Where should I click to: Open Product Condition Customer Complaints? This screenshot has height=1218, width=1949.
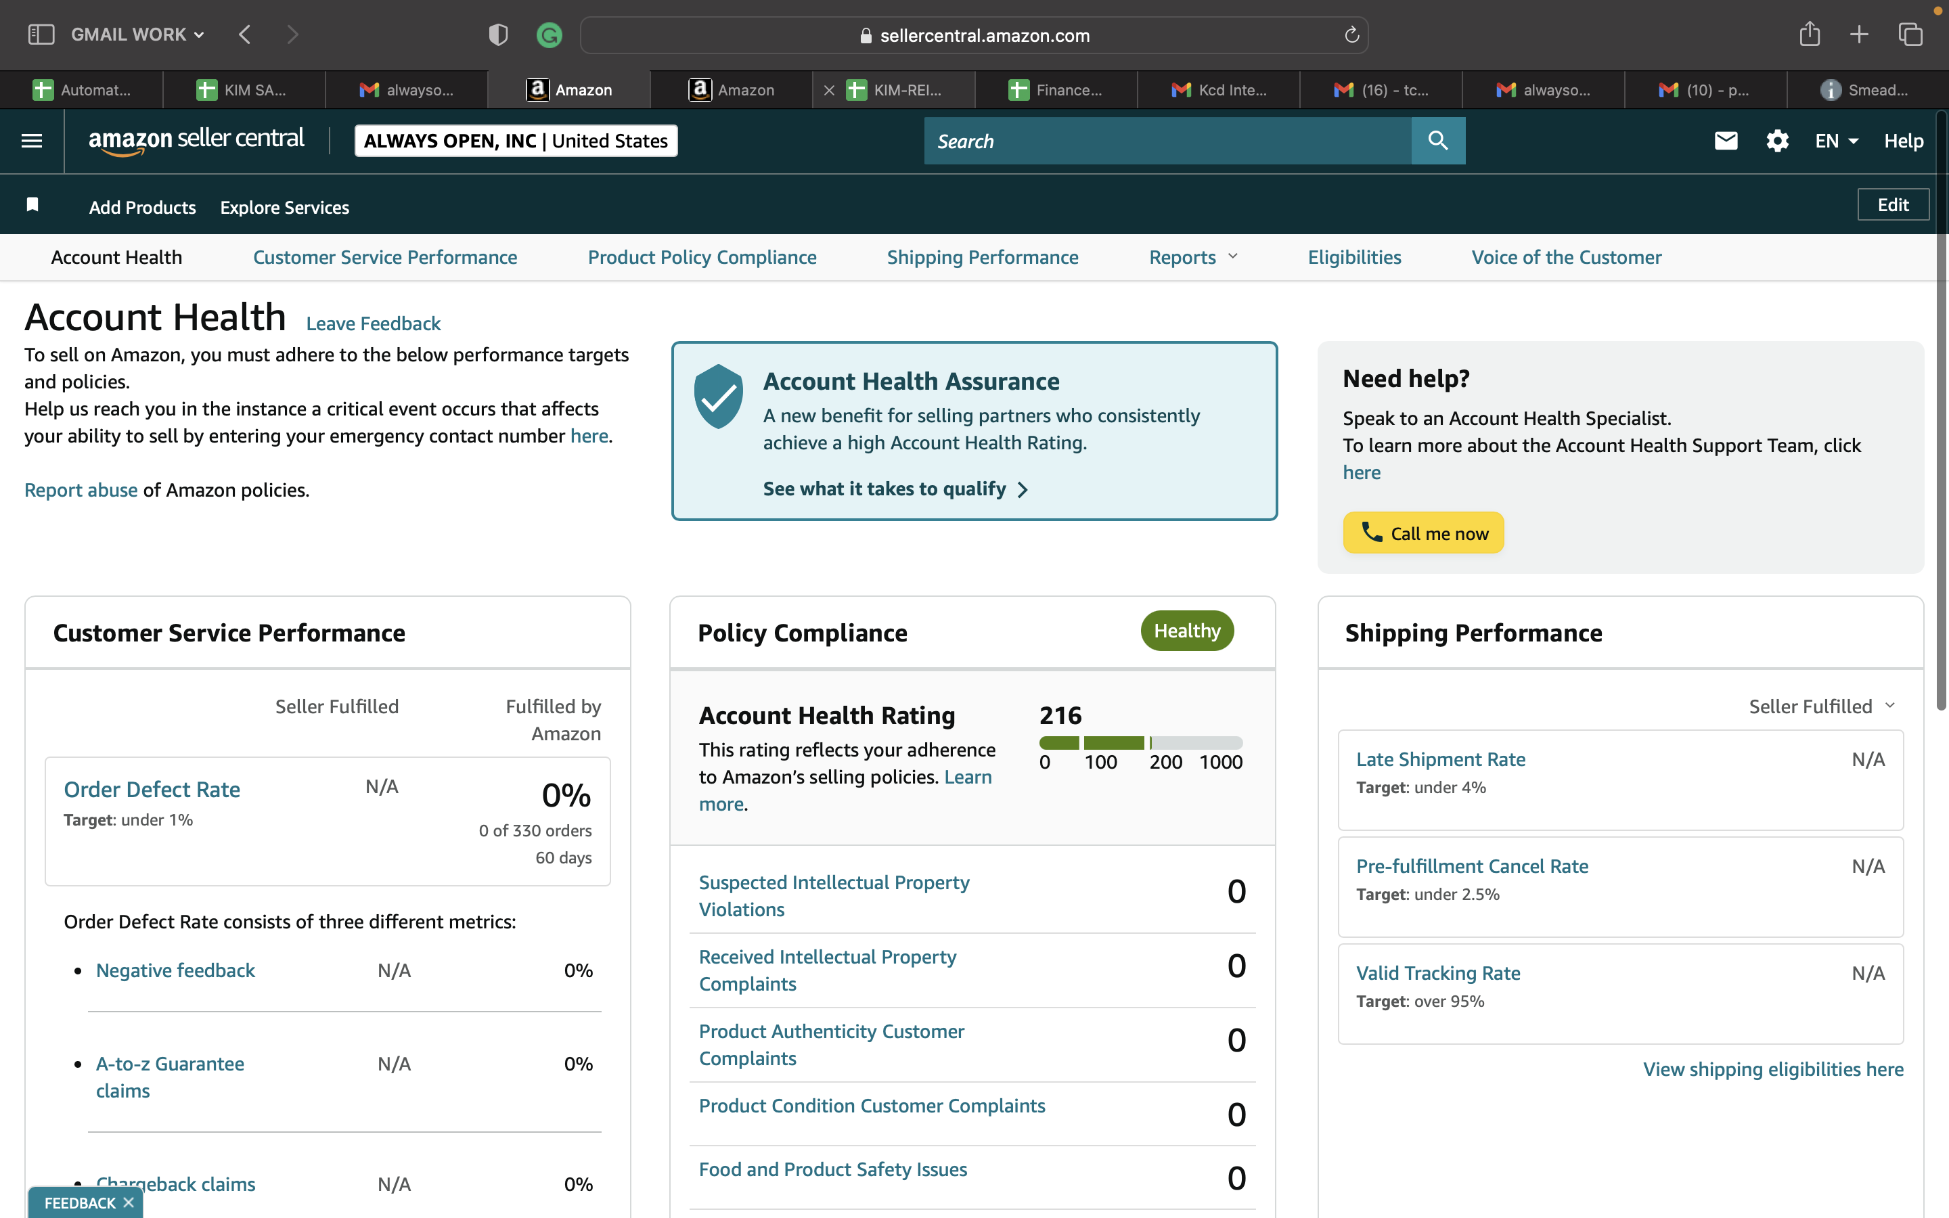tap(872, 1105)
